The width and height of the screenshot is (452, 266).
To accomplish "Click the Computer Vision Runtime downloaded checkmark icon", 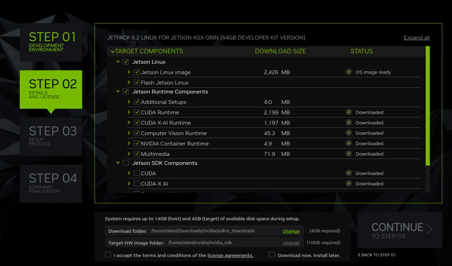I will (x=349, y=133).
